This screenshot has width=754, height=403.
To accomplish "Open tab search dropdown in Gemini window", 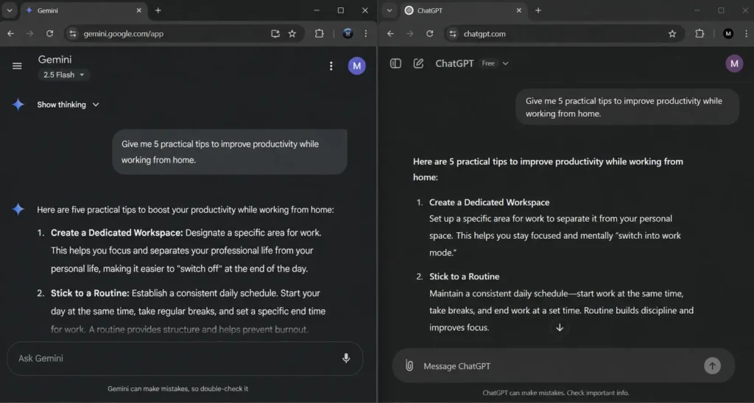I will pos(10,10).
